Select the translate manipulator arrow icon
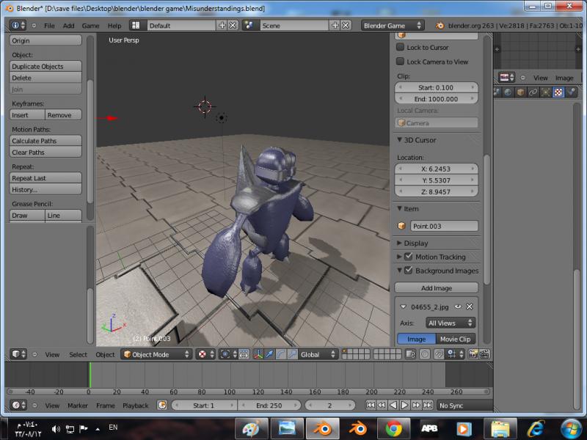The height and width of the screenshot is (440, 587). click(x=269, y=354)
